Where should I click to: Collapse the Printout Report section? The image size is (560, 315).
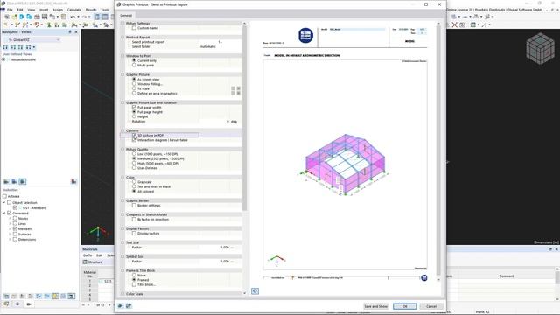click(x=122, y=37)
